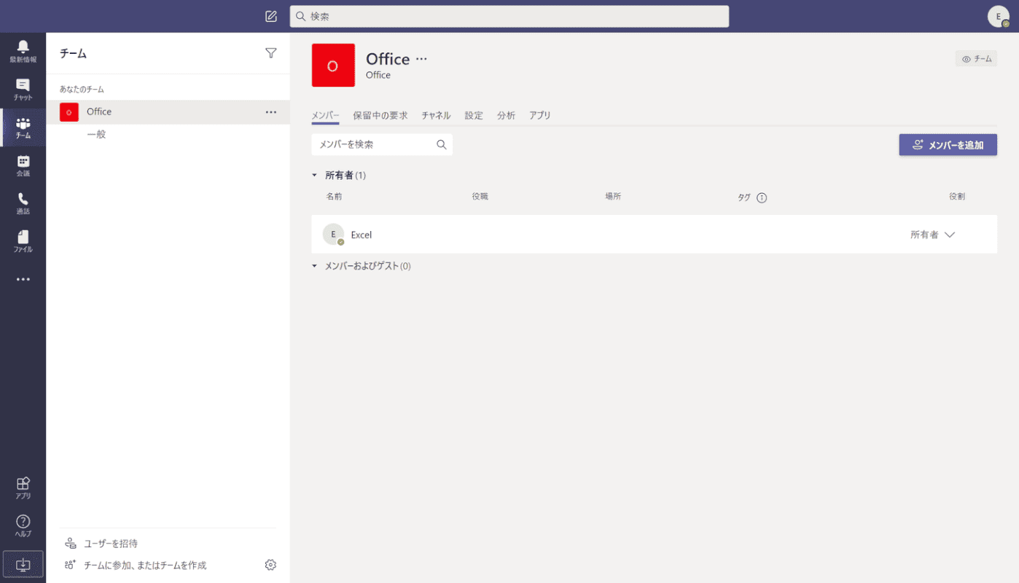Focus the top 検索 search bar
1019x583 pixels.
click(509, 16)
